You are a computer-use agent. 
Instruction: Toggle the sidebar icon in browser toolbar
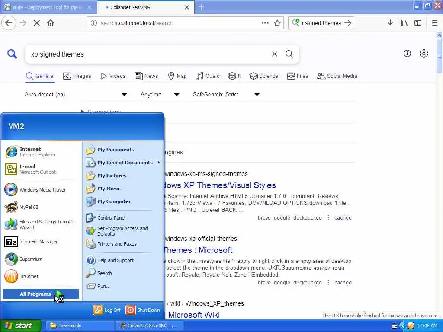tap(418, 23)
